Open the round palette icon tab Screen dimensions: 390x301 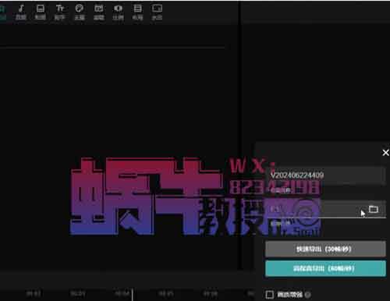(x=80, y=12)
